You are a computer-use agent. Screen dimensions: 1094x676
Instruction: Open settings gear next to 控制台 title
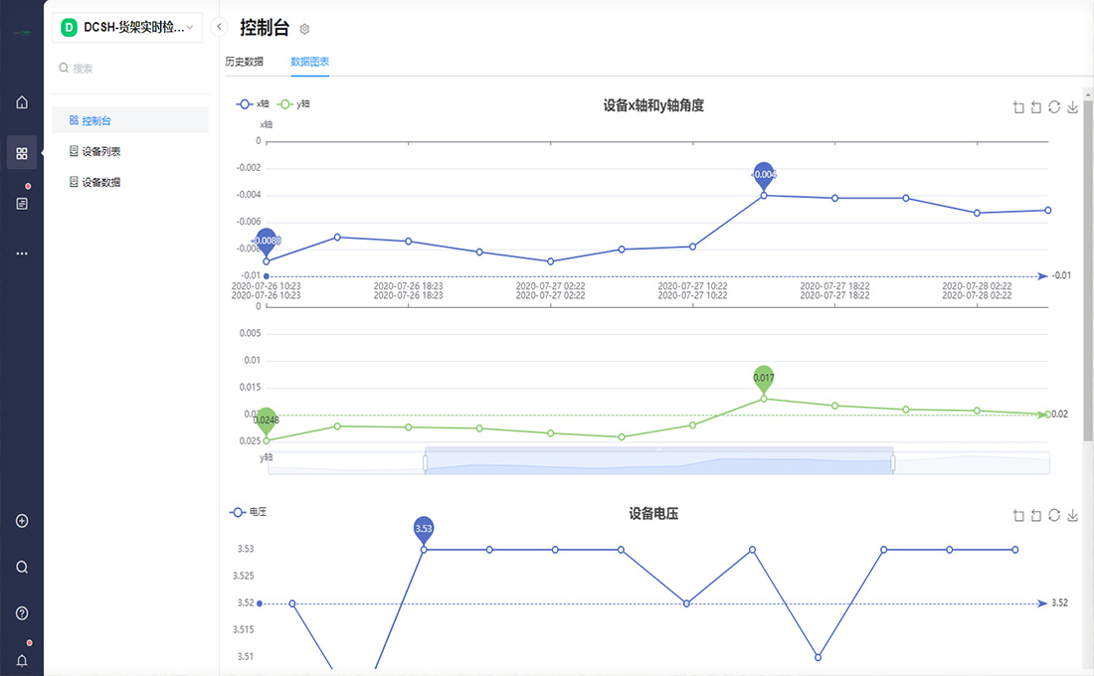point(305,30)
